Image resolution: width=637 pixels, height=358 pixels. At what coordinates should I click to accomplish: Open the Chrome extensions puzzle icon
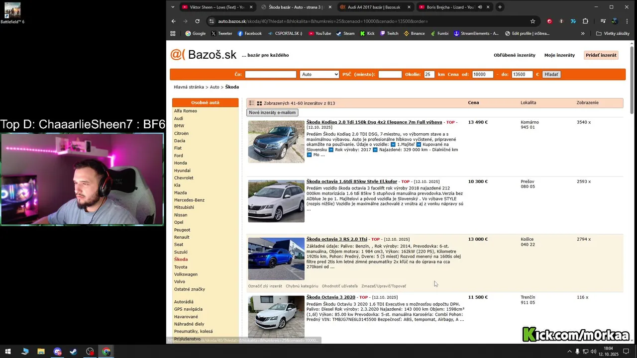click(585, 21)
